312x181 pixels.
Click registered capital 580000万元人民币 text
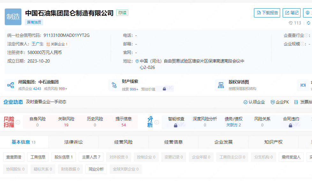pyautogui.click(x=45, y=52)
